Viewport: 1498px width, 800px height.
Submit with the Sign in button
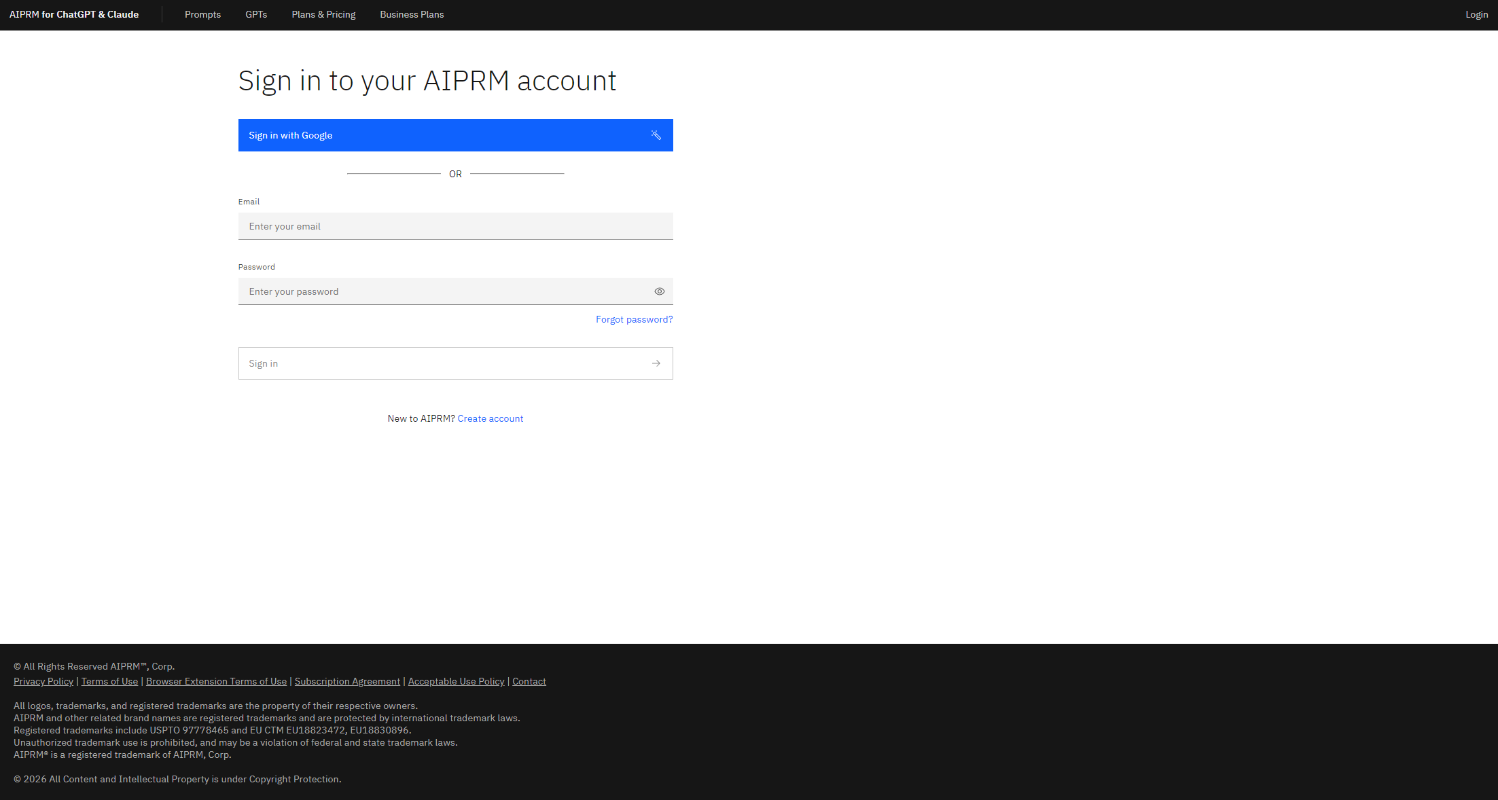click(455, 363)
